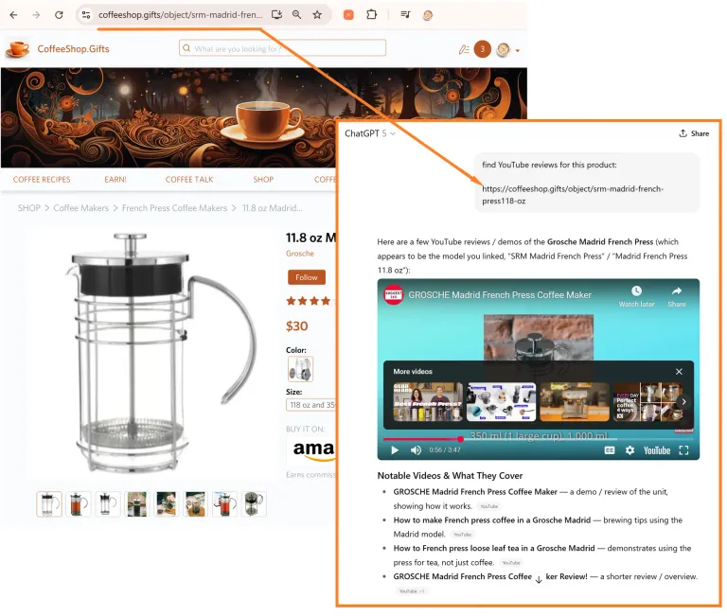The width and height of the screenshot is (727, 616).
Task: Expand the account dropdown arrow next to avatar
Action: (x=518, y=50)
